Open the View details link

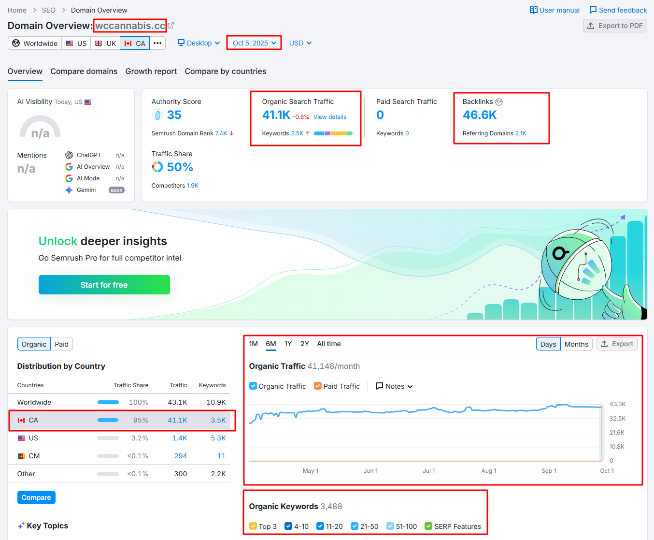pos(330,117)
